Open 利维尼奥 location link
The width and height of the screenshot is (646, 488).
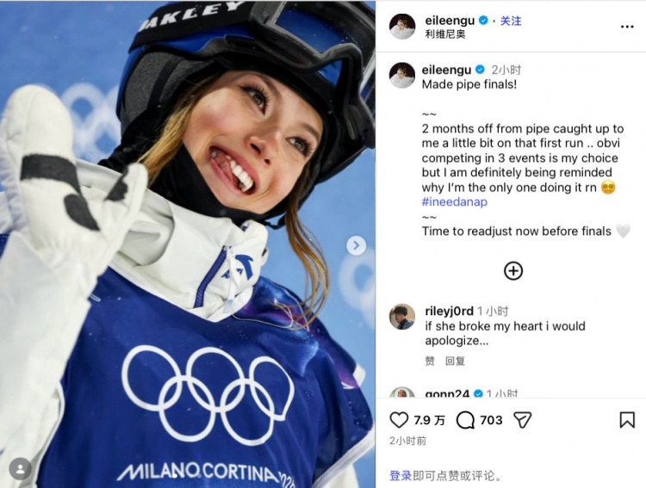pos(445,34)
